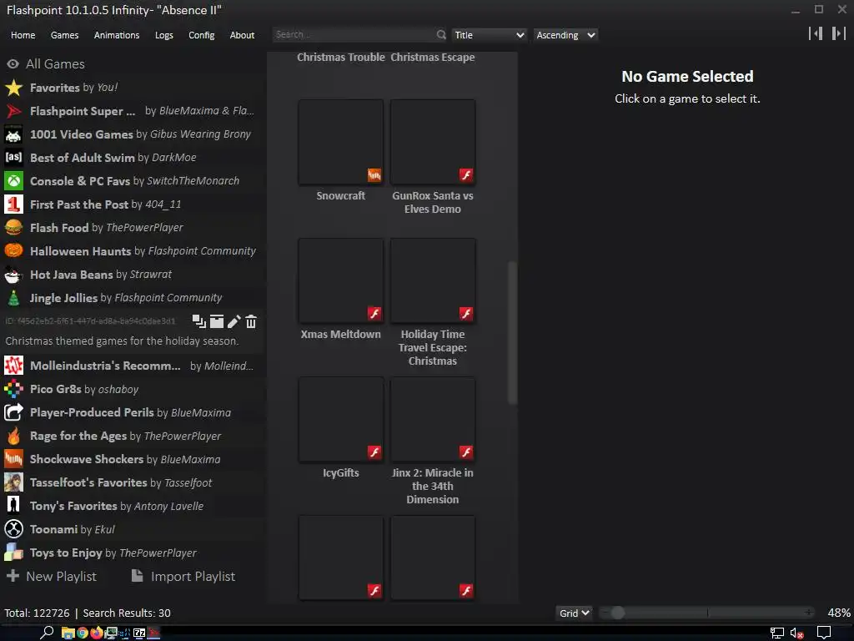Click the 'Search Results: 30' status text
The width and height of the screenshot is (854, 641).
point(127,613)
